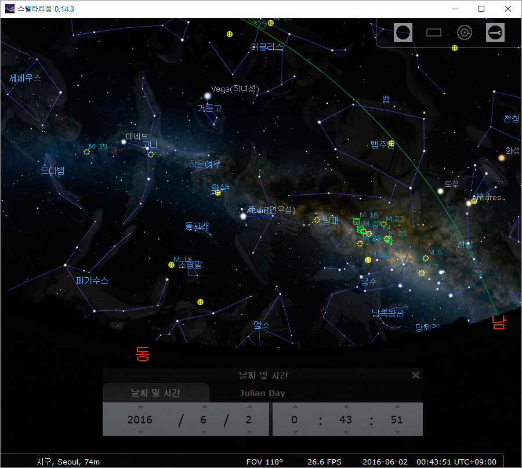Image resolution: width=522 pixels, height=468 pixels.
Task: Click the 남쪽왕관 constellation label
Action: tap(388, 313)
